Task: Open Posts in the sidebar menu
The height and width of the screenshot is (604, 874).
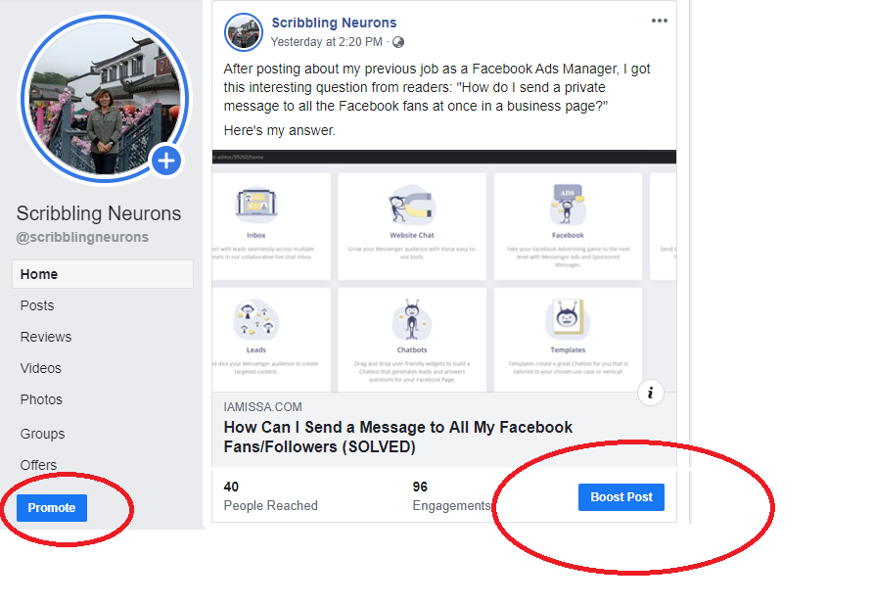Action: (x=37, y=305)
